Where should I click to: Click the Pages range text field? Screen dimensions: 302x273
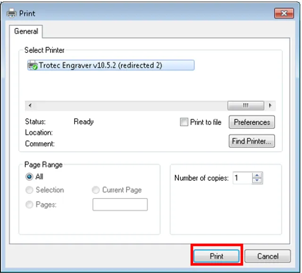click(120, 205)
